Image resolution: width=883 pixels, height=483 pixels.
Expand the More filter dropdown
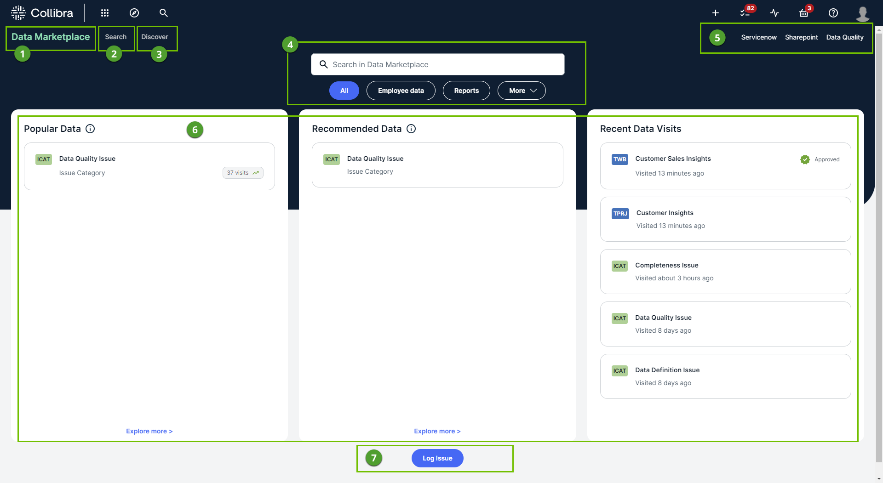pos(522,91)
